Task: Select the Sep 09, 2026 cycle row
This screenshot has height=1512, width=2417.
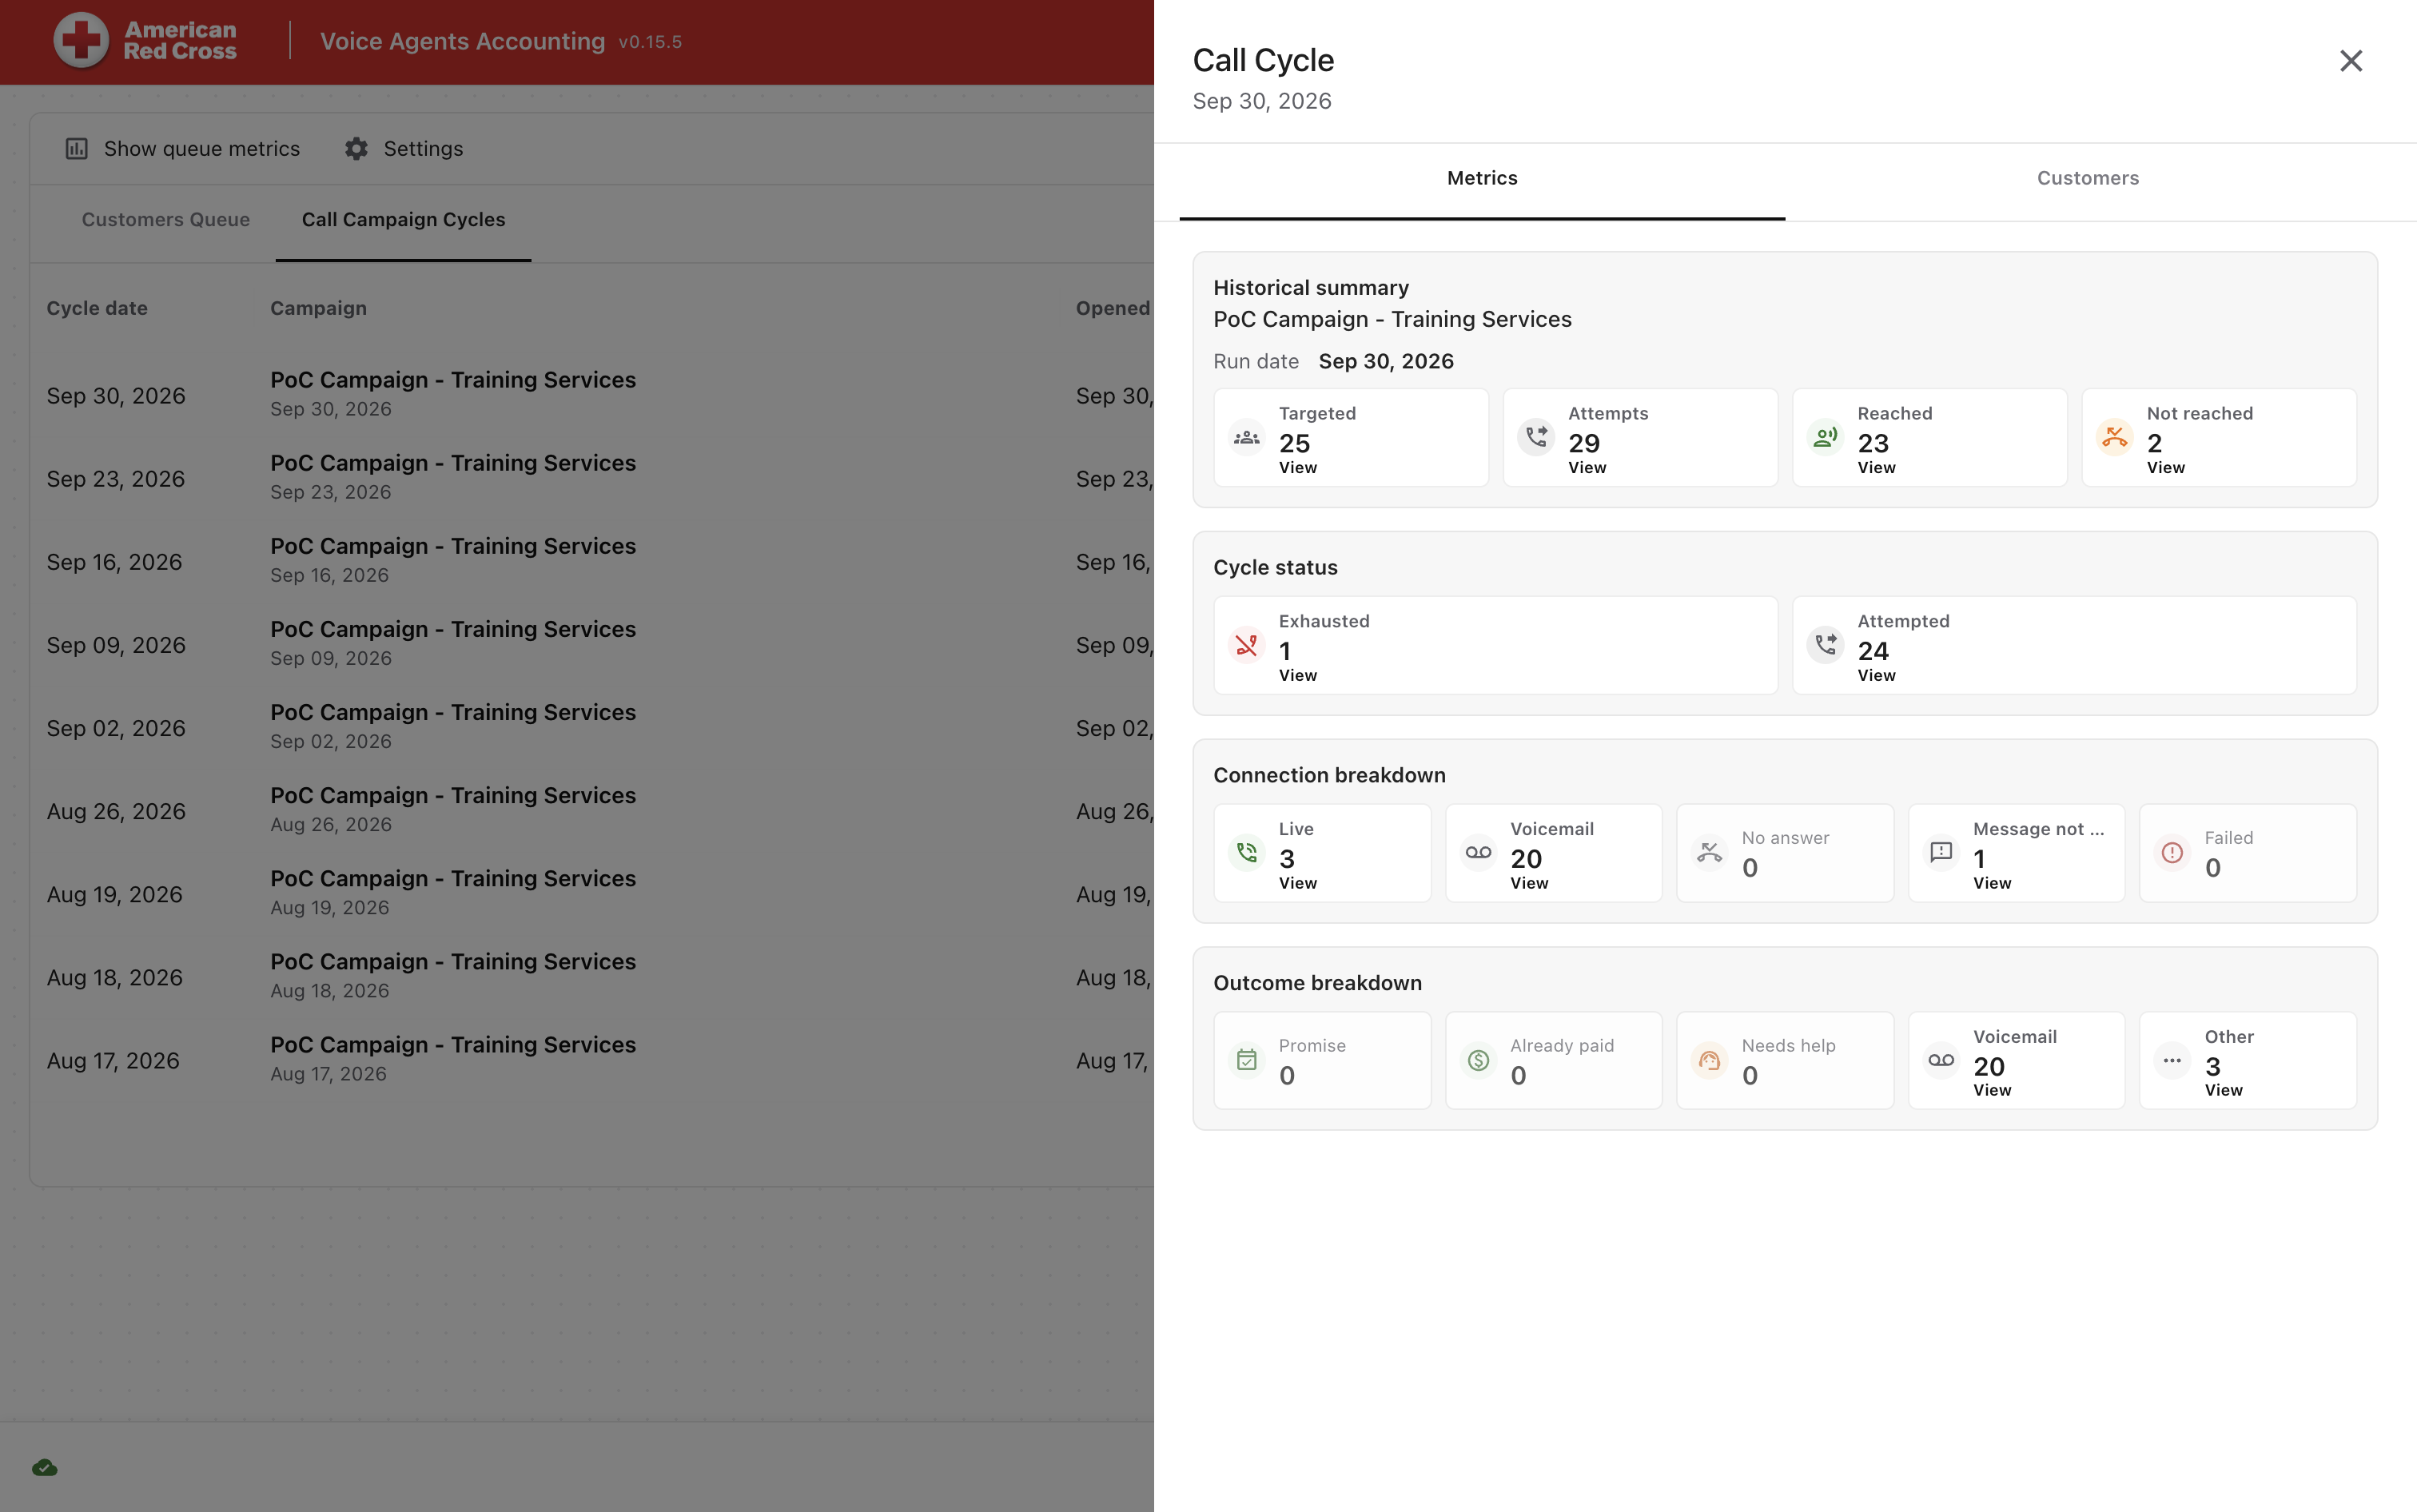Action: click(592, 645)
